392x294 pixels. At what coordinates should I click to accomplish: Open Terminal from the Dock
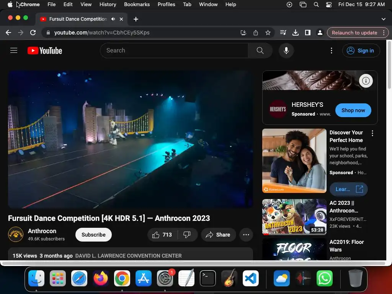[208, 278]
